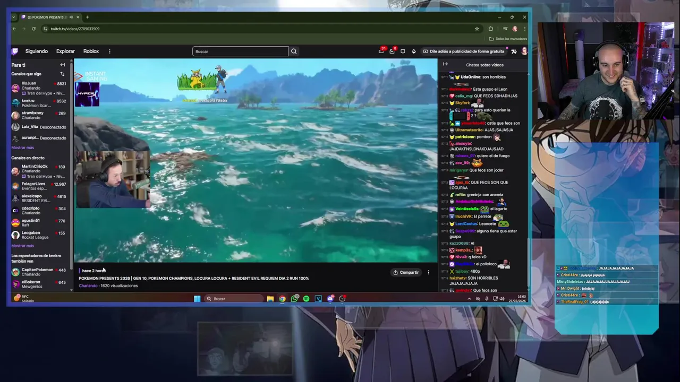This screenshot has height=382, width=680.
Task: Open the Twitch profile avatar menu
Action: coord(524,51)
